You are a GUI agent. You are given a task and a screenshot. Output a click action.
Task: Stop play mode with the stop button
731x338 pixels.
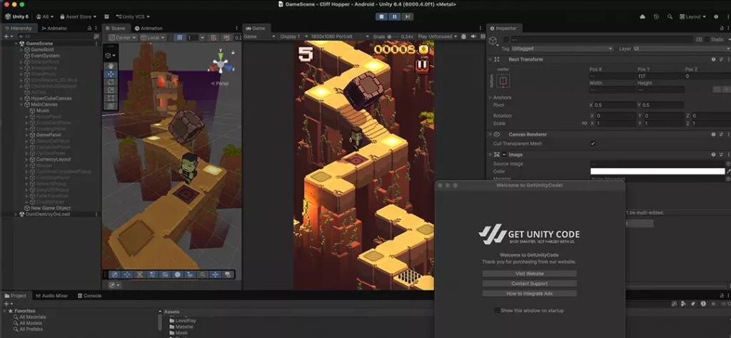pyautogui.click(x=381, y=16)
